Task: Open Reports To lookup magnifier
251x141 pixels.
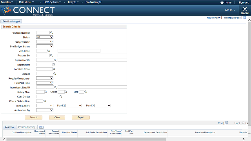Action: pos(51,55)
